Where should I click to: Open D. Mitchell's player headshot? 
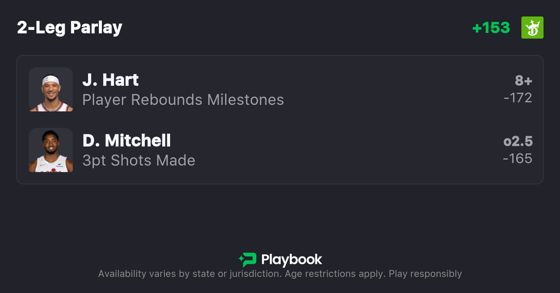51,150
